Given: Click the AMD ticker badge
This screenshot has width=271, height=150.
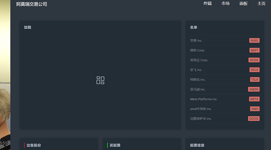Looking at the screenshot, I should (255, 109).
